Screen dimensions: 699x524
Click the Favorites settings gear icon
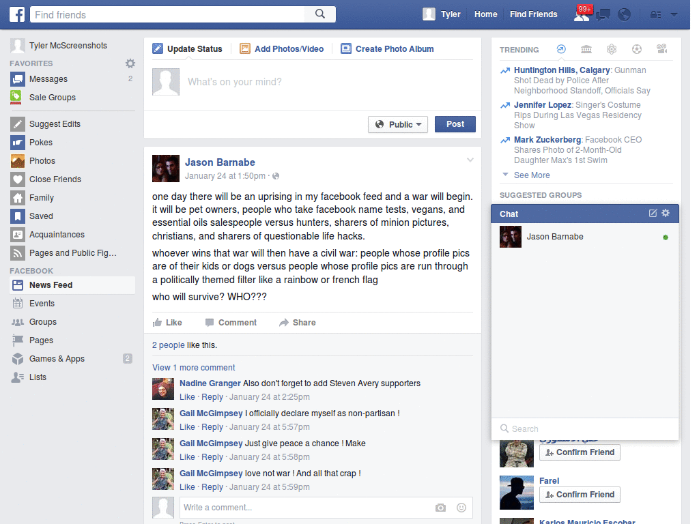click(x=130, y=63)
